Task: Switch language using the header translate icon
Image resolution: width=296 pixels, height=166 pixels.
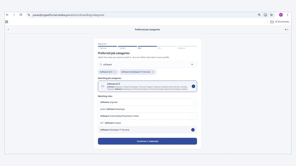Action: (x=287, y=30)
